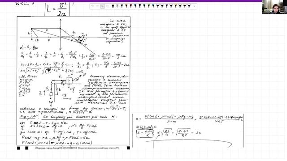The image size is (287, 161).
Task: Select the black eraser tool
Action: click(x=113, y=6)
